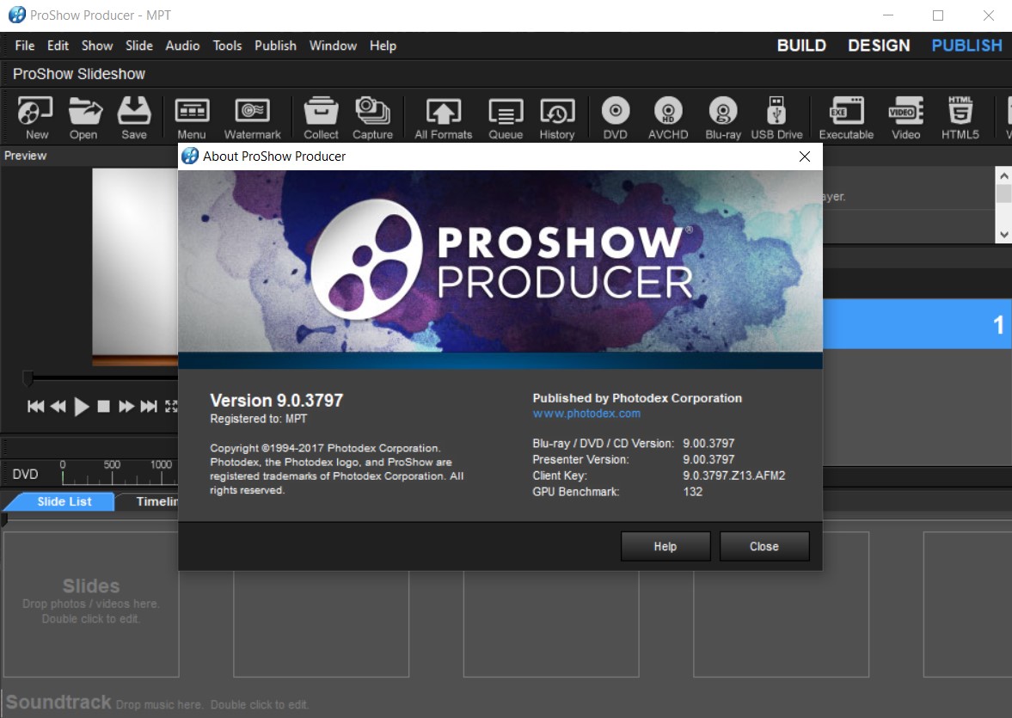
Task: Switch to BUILD workspace
Action: click(801, 46)
